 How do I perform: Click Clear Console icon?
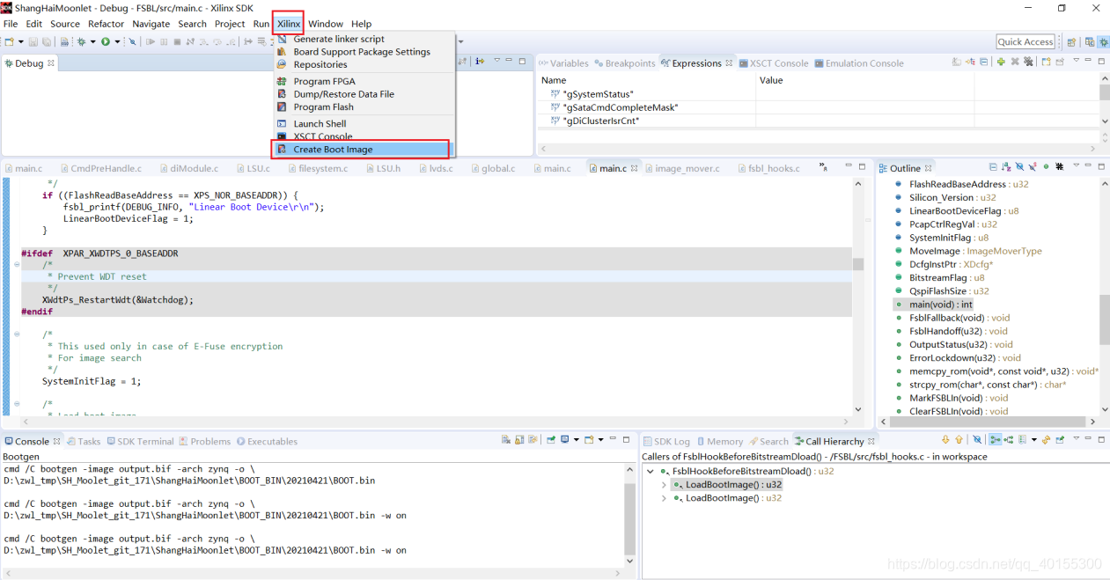click(506, 440)
